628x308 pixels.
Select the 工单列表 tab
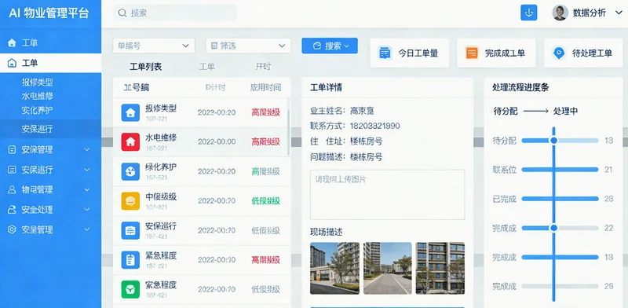click(x=146, y=67)
